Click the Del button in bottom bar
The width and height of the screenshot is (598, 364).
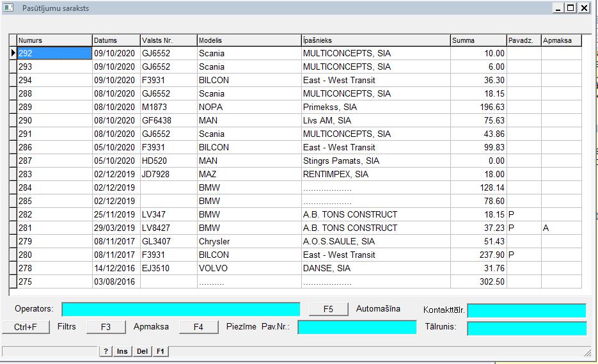142,351
